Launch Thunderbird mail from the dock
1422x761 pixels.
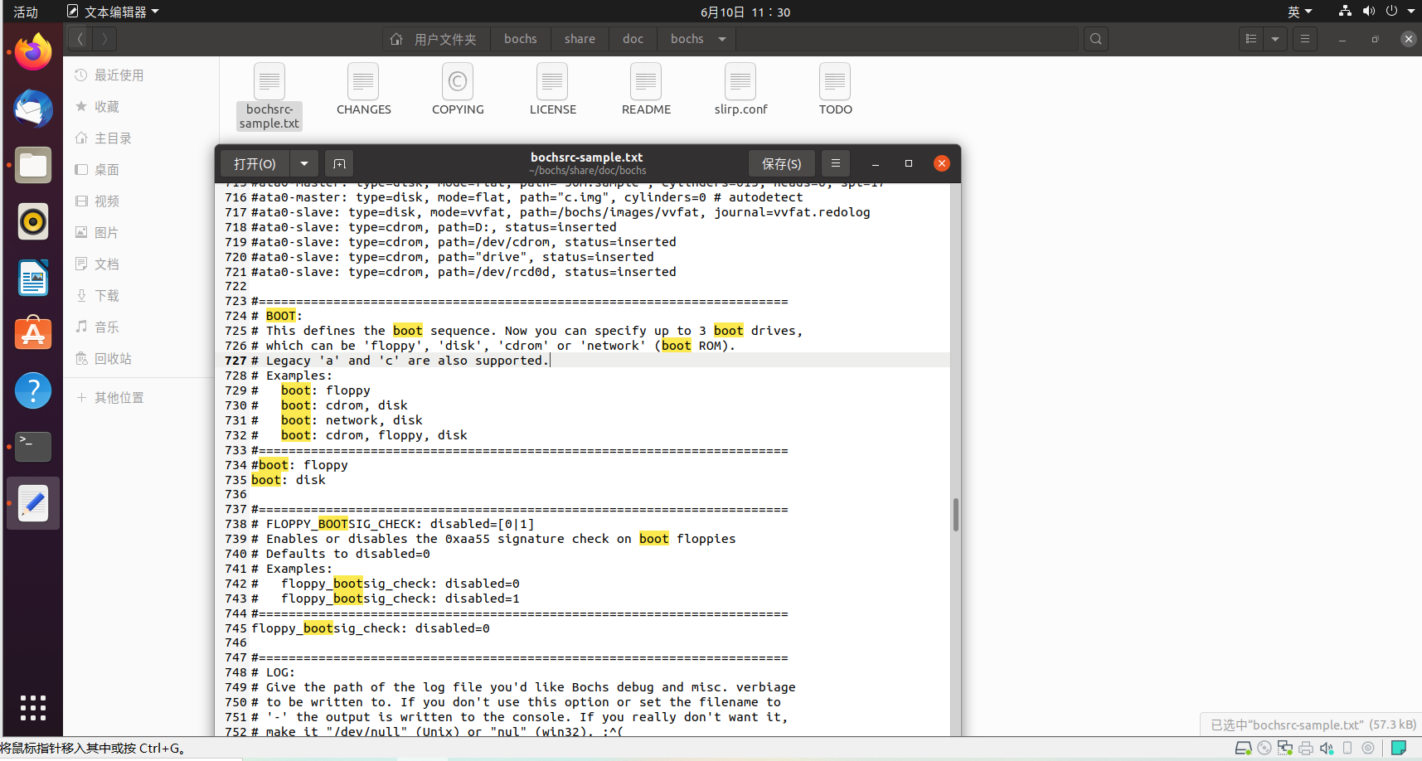pos(33,109)
